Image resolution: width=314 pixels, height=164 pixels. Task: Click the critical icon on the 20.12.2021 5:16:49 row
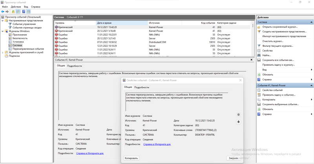pyautogui.click(x=57, y=31)
